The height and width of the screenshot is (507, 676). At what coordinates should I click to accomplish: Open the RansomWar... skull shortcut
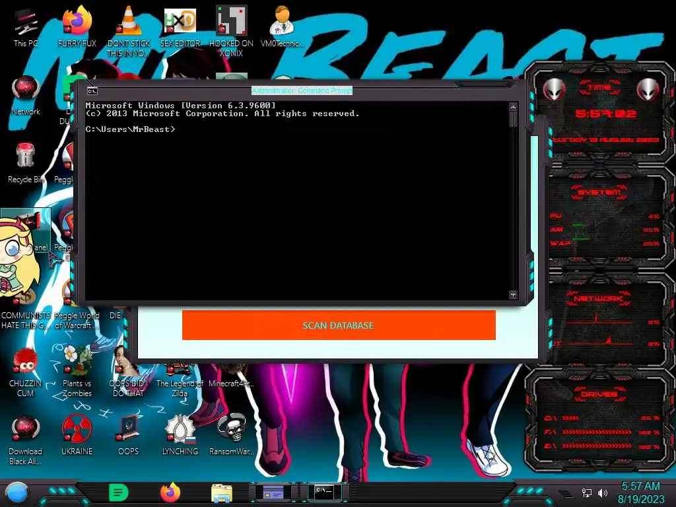point(231,436)
